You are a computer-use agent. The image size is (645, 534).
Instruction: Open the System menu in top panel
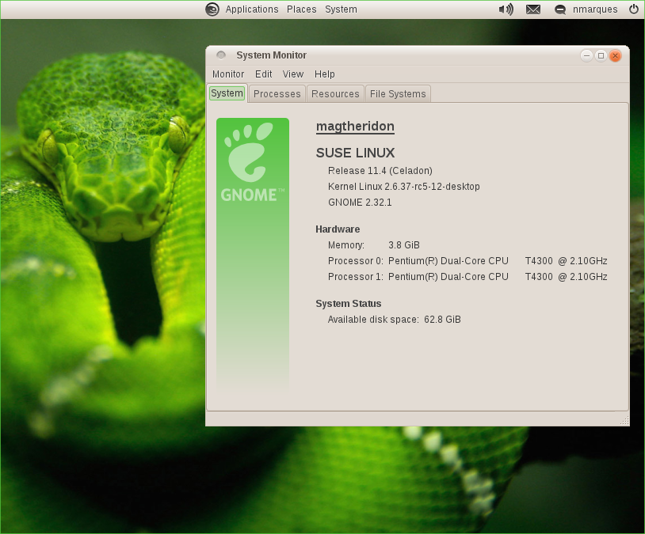(341, 9)
